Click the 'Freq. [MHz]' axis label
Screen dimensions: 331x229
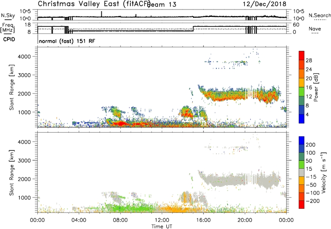7,28
